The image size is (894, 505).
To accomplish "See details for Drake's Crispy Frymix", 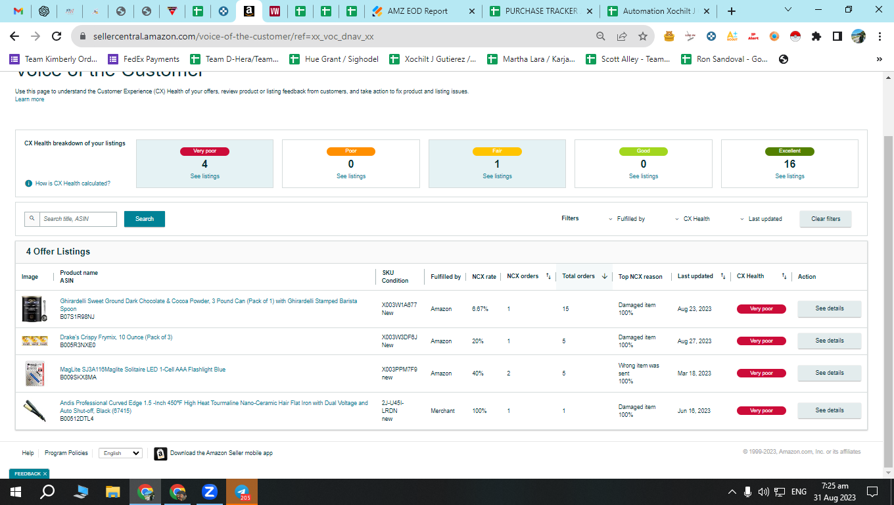I will click(829, 341).
